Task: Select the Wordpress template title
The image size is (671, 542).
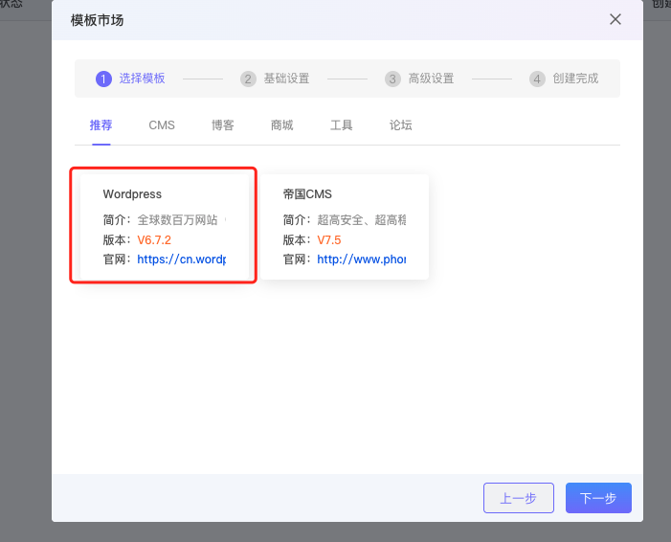Action: click(132, 194)
